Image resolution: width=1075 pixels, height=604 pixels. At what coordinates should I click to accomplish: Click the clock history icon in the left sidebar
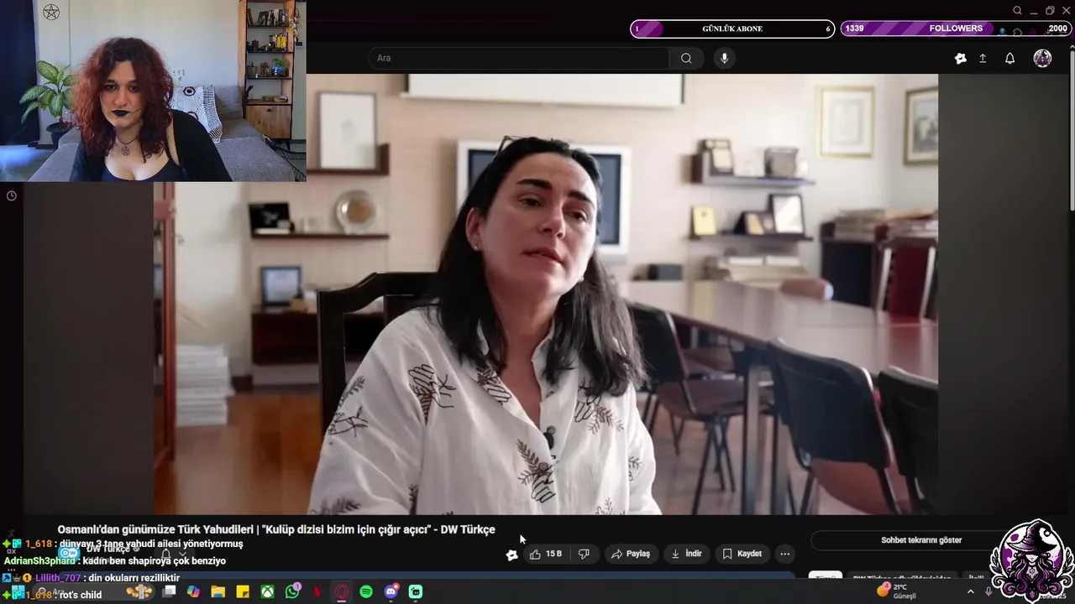click(11, 195)
